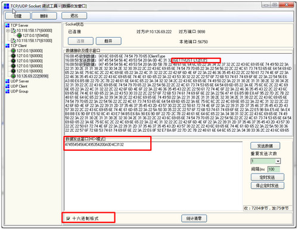Open the repeat send count dropdown
This screenshot has height=229, width=298.
click(x=278, y=161)
